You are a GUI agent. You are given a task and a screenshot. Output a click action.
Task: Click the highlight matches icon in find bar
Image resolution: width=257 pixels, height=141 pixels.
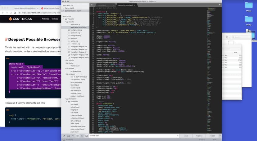[x=86, y=136]
